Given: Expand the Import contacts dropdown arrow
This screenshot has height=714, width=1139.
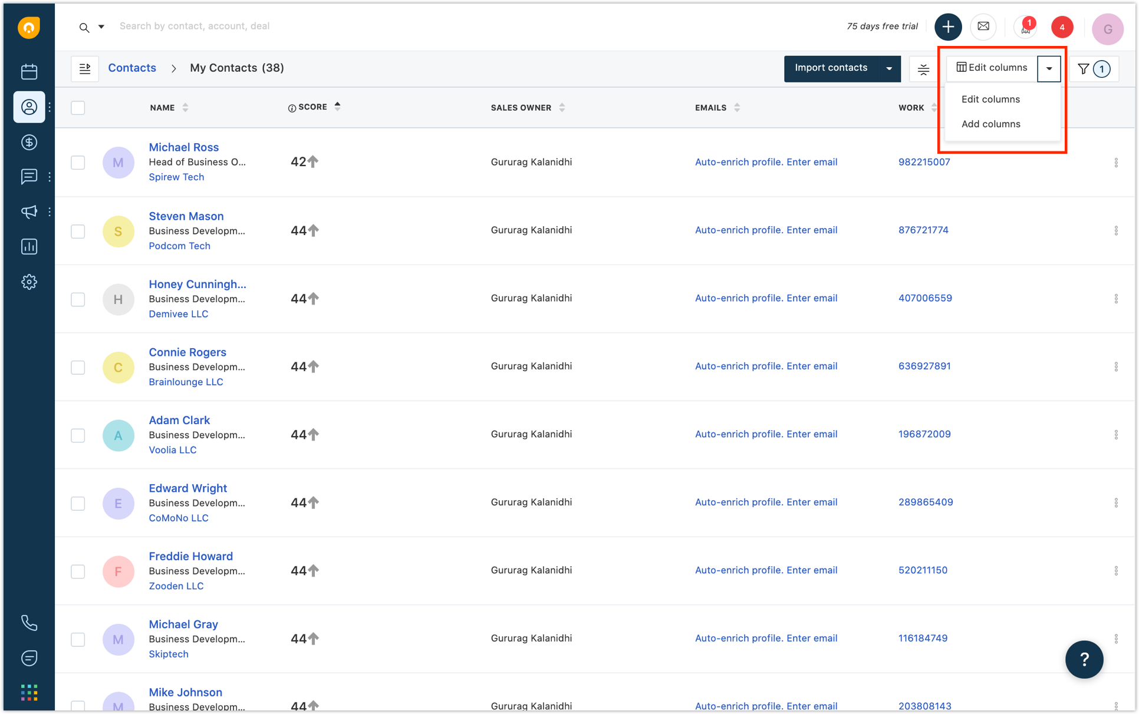Looking at the screenshot, I should tap(888, 69).
